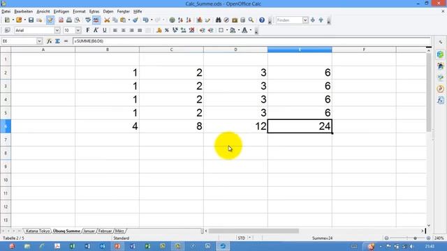Select cell E6 containing 24
Image resolution: width=447 pixels, height=251 pixels.
pos(300,126)
